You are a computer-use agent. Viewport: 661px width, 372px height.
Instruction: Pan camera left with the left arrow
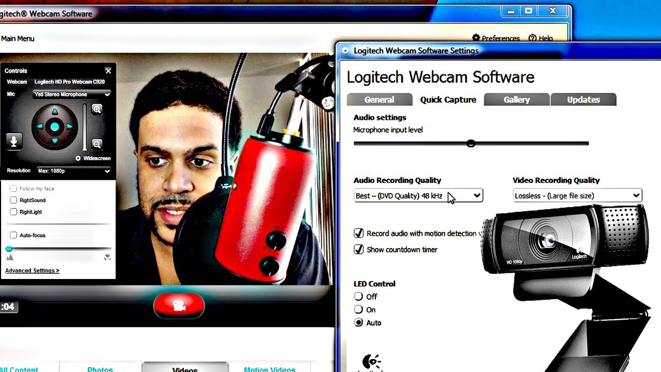click(x=40, y=127)
